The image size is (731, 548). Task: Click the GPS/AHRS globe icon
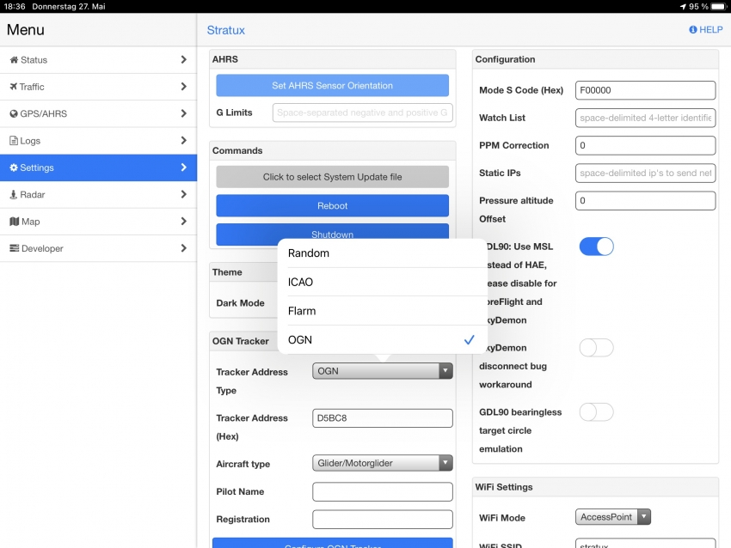pyautogui.click(x=14, y=113)
